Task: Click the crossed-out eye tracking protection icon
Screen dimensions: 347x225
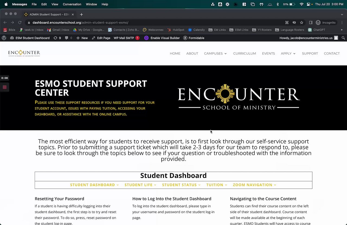Action: pyautogui.click(x=294, y=22)
